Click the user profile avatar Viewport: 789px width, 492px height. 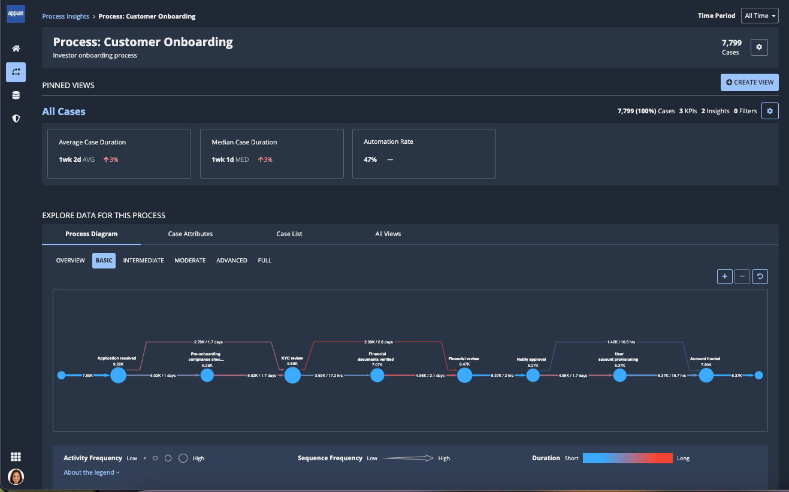(x=16, y=477)
